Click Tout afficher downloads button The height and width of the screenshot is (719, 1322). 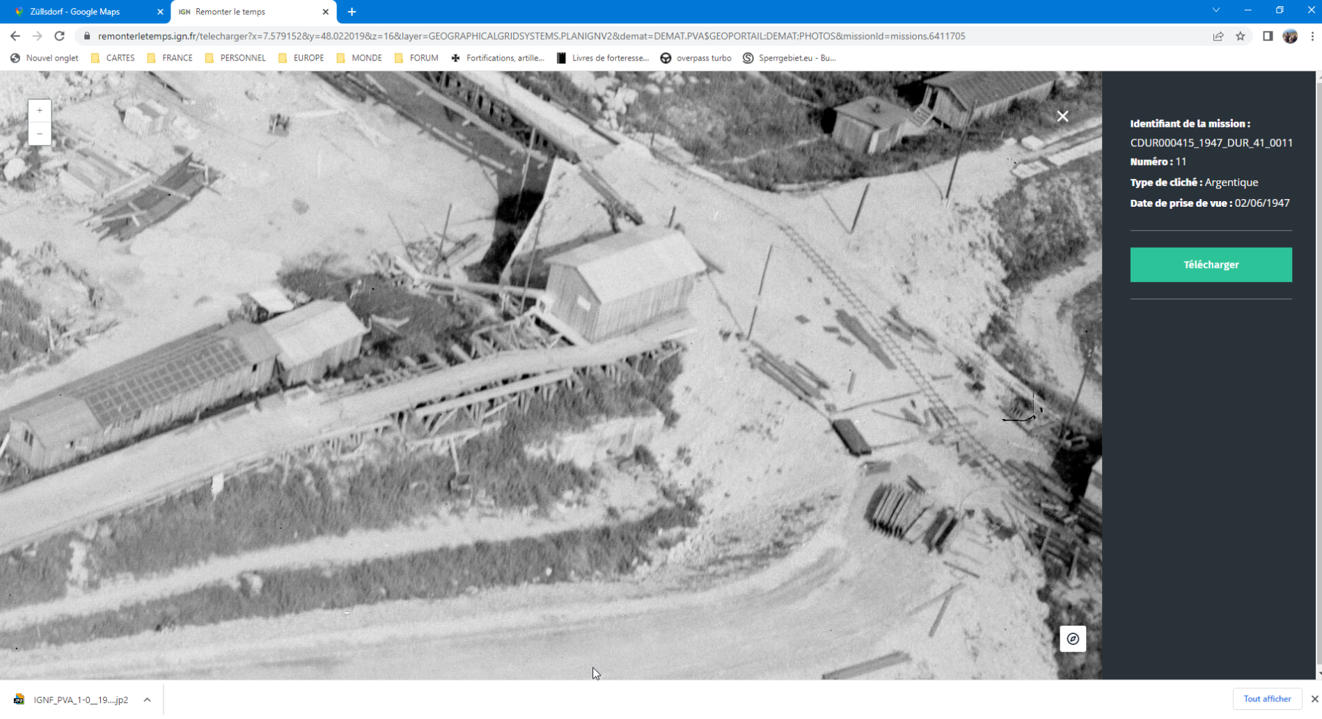tap(1267, 699)
